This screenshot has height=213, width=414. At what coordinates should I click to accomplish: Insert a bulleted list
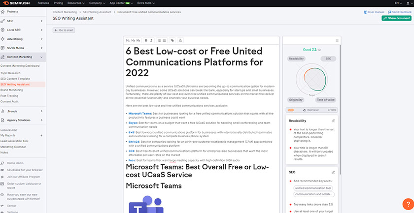pyautogui.click(x=164, y=40)
